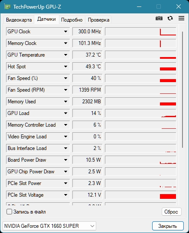This screenshot has width=189, height=233.
Task: Open the Подробно tab
Action: coord(72,20)
